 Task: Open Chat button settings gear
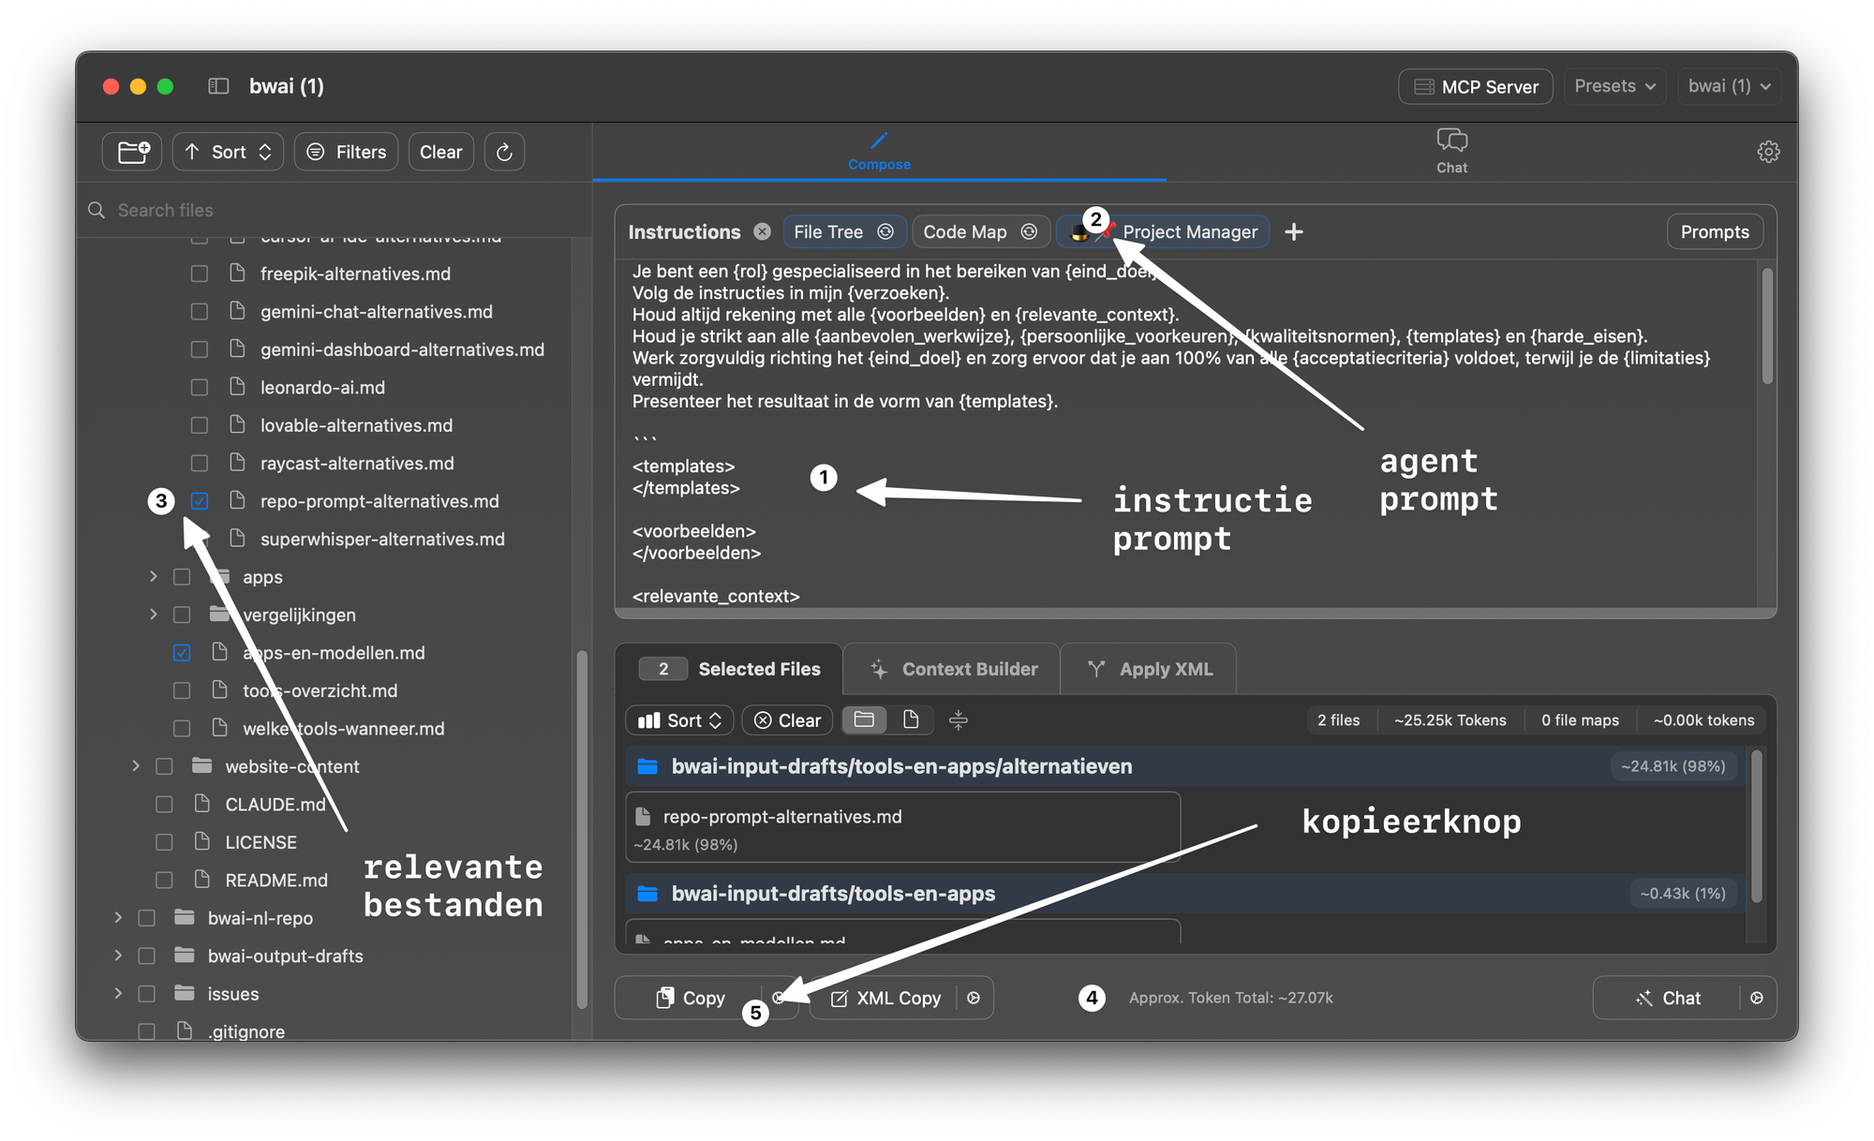tap(1757, 998)
